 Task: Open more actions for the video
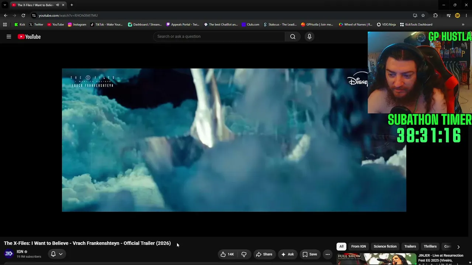pos(327,254)
